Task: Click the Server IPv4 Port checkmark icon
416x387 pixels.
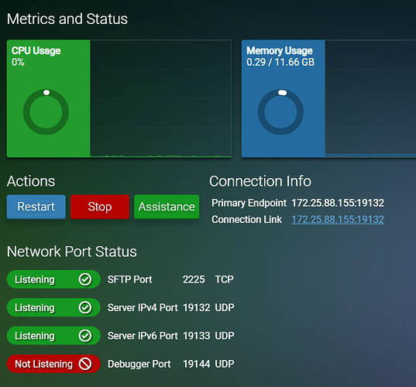Action: coord(85,307)
